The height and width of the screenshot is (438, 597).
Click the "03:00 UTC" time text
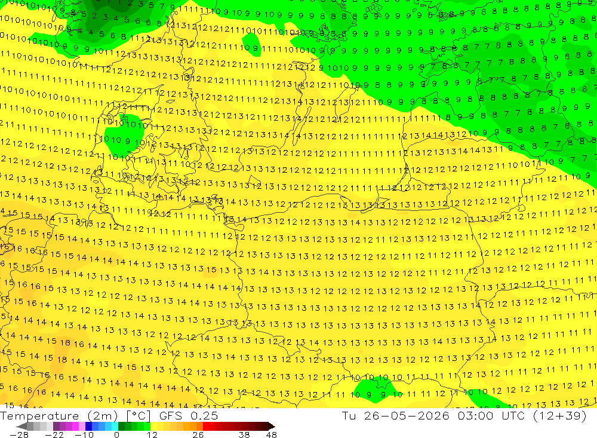tap(491, 415)
